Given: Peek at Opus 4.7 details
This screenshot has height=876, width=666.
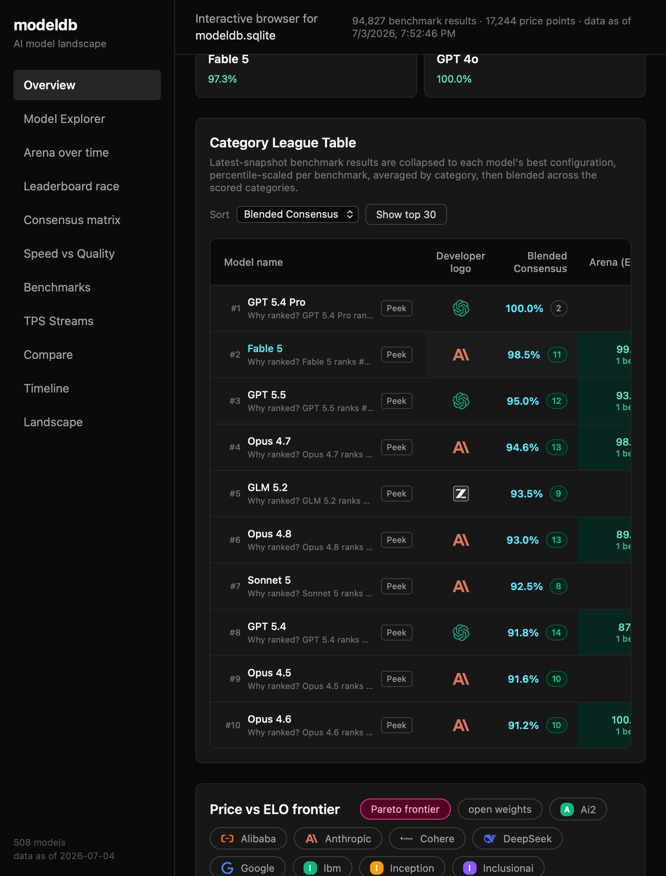Looking at the screenshot, I should (397, 447).
